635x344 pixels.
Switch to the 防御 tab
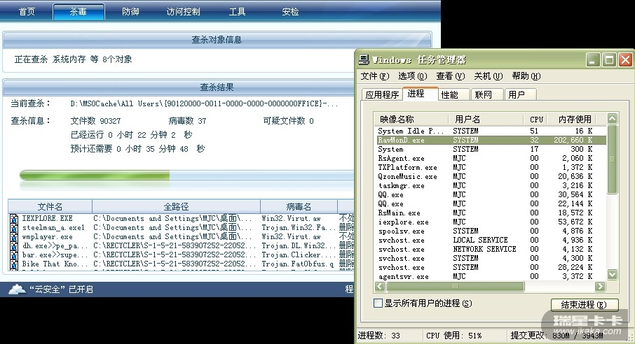click(130, 12)
